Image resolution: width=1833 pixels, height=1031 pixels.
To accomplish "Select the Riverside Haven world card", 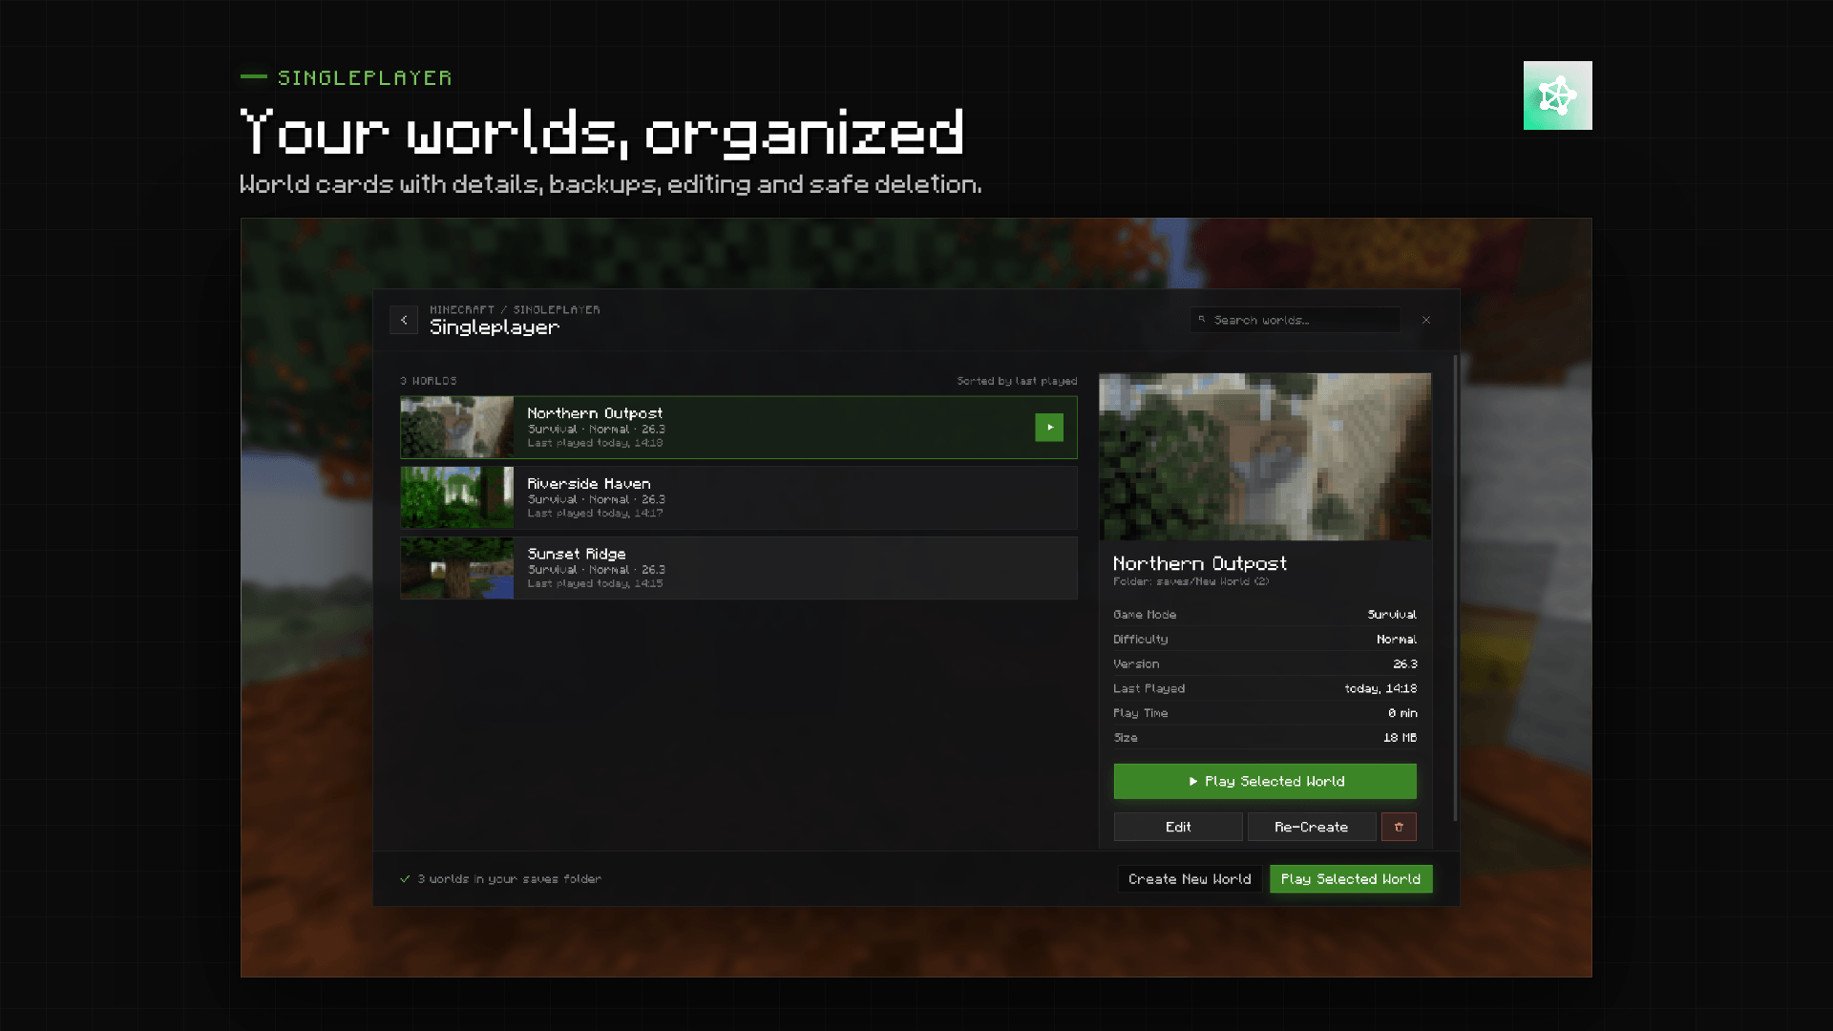I will (739, 497).
